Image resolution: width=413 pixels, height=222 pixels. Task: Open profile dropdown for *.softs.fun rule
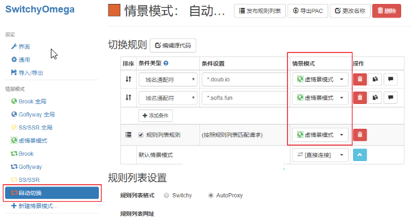pyautogui.click(x=320, y=98)
